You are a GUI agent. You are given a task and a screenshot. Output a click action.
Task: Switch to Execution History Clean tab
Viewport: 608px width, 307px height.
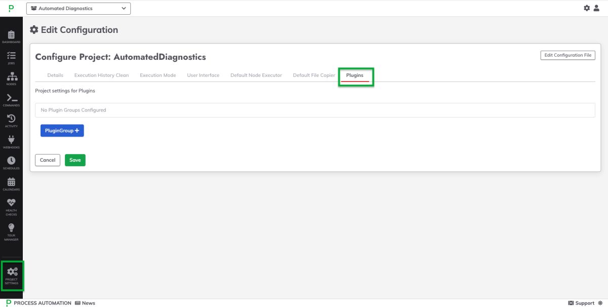pos(101,75)
